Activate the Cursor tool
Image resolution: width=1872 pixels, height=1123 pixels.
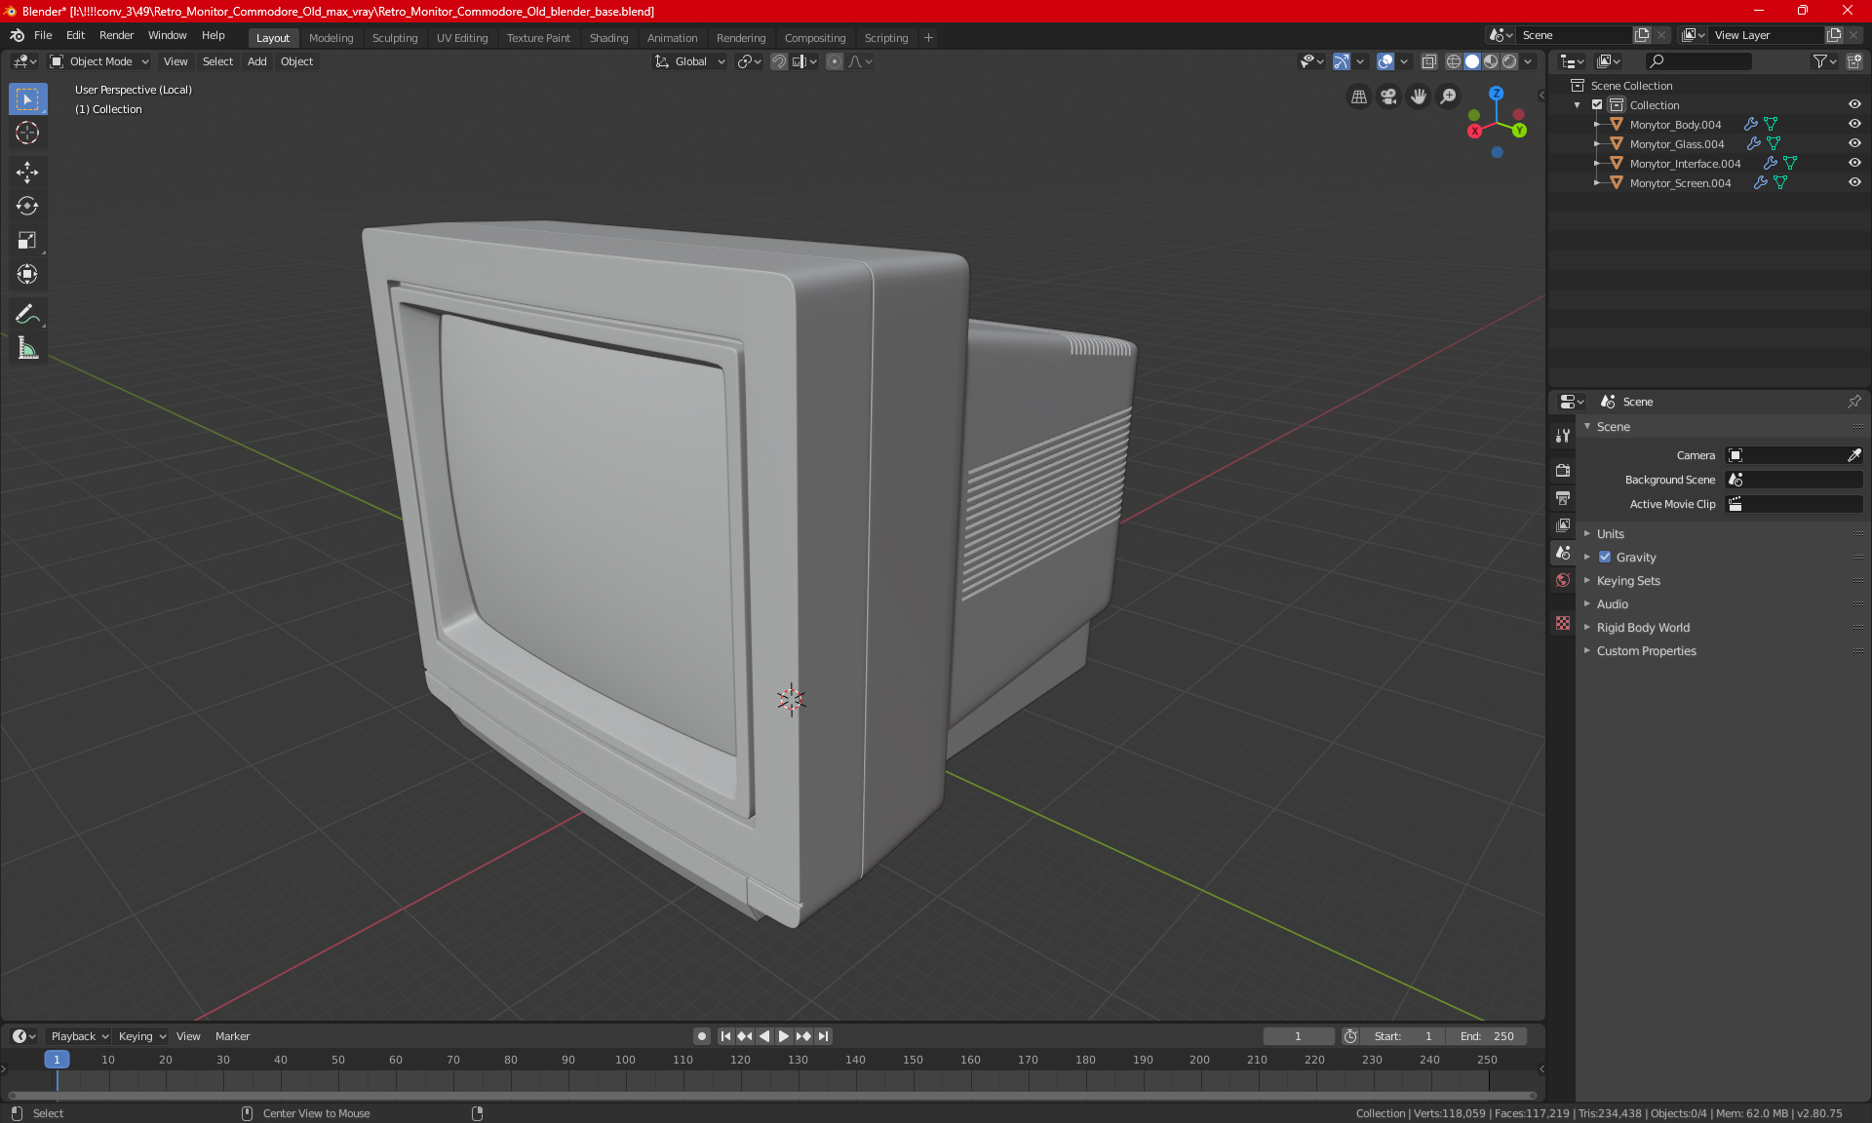pyautogui.click(x=27, y=134)
